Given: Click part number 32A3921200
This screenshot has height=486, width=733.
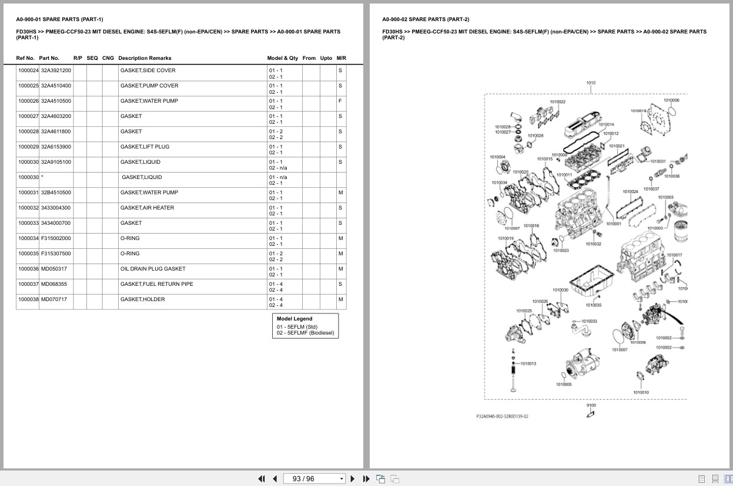Looking at the screenshot, I should point(56,70).
